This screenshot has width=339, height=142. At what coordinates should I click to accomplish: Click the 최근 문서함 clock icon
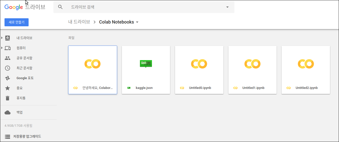(8, 68)
